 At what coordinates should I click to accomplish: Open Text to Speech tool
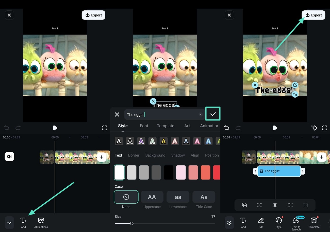(x=296, y=223)
